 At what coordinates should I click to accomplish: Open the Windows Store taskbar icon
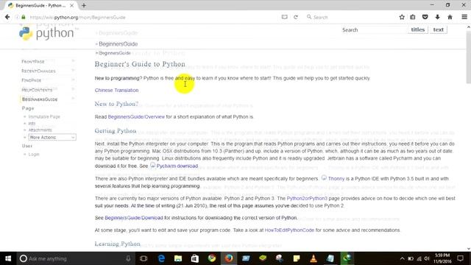195,258
